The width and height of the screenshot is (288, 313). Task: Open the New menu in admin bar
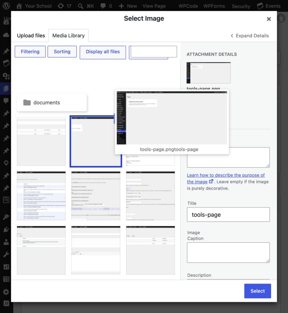[x=128, y=6]
